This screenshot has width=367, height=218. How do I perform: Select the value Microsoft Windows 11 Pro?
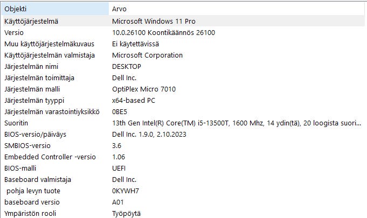(x=154, y=22)
